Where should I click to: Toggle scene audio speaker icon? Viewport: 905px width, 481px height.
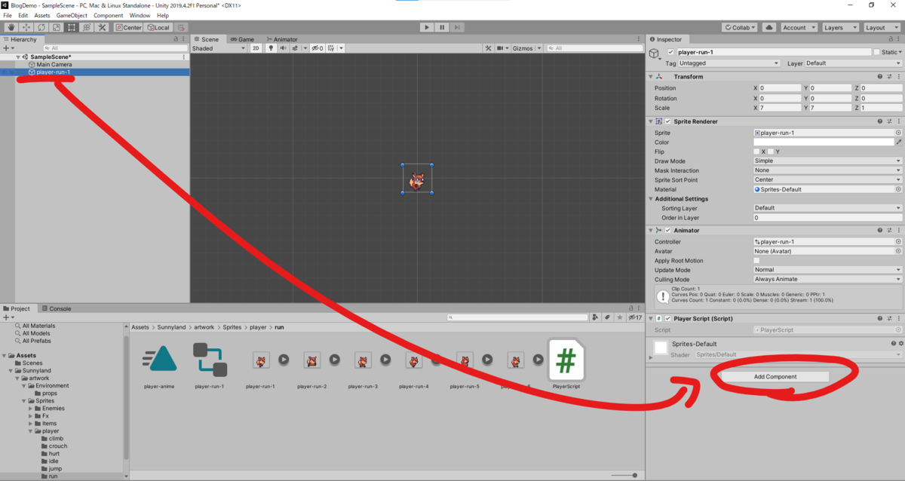[x=283, y=48]
